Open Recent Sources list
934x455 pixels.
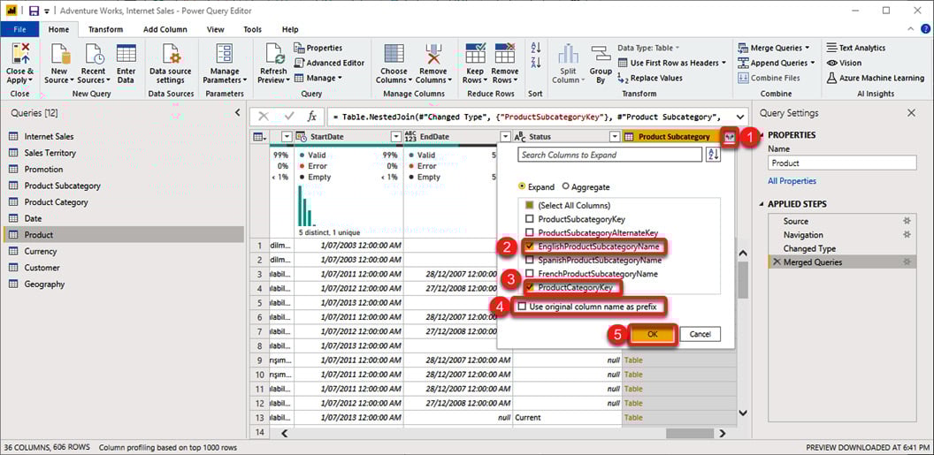(x=94, y=55)
